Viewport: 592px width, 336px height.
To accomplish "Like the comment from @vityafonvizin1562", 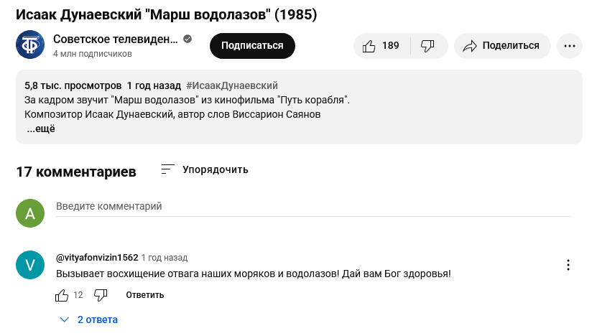I will coord(62,295).
